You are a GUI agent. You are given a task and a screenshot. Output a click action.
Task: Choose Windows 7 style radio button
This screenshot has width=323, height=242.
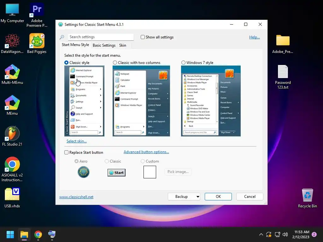click(x=183, y=63)
